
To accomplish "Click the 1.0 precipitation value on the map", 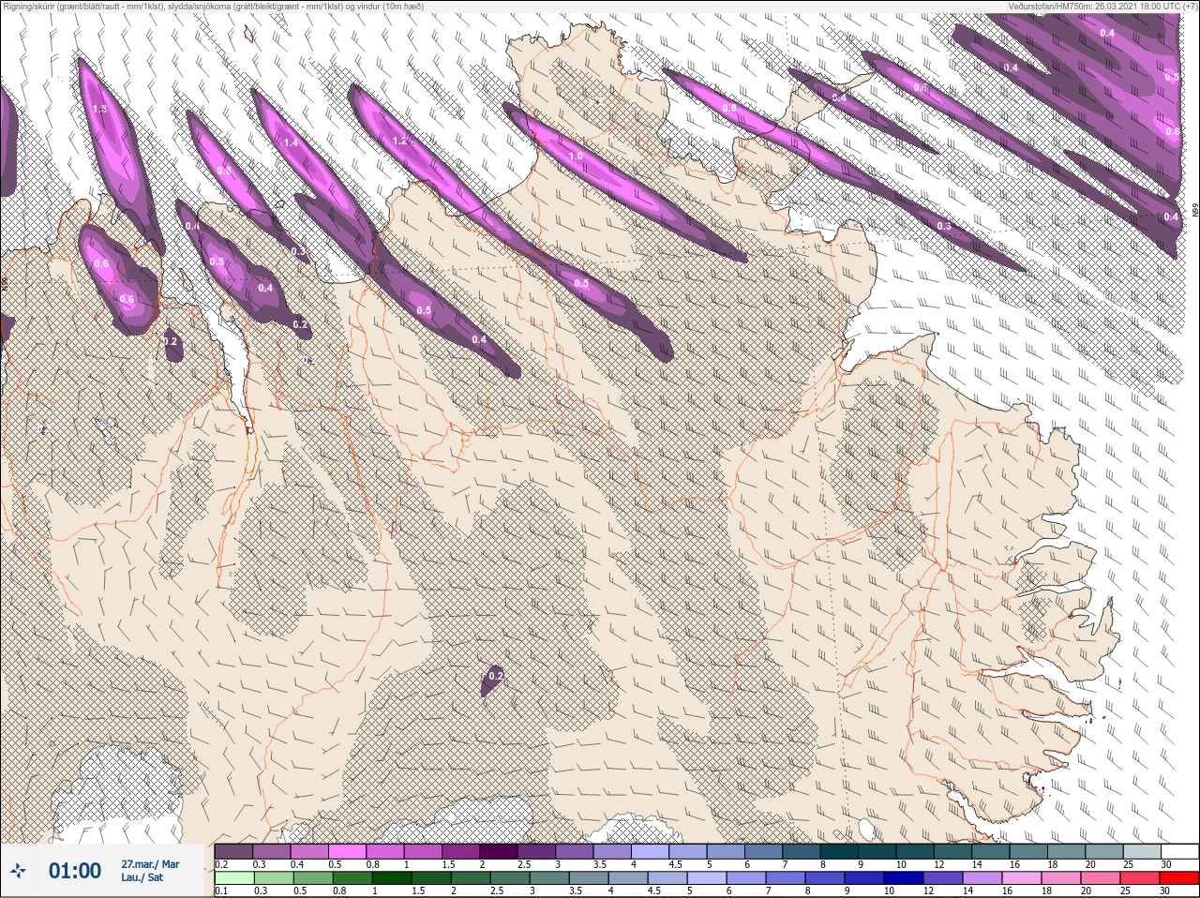I will coord(576,156).
